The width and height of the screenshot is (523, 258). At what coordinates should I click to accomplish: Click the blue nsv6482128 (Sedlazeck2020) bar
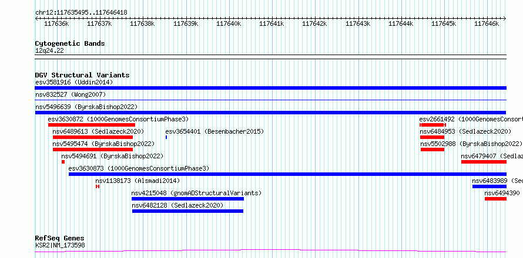pos(188,211)
